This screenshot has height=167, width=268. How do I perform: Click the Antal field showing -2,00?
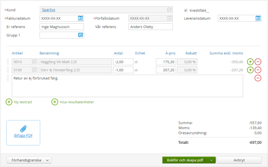point(123,62)
